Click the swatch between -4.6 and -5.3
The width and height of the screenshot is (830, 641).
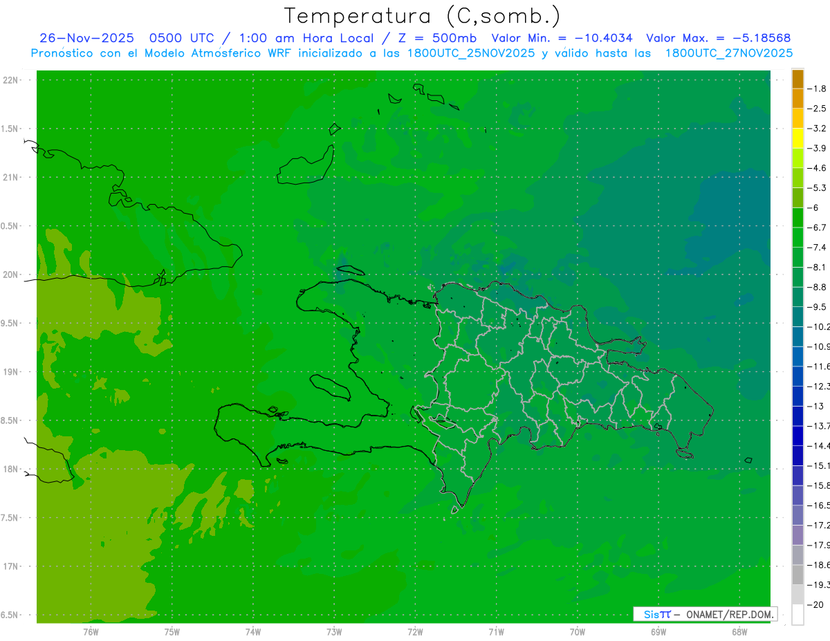tap(797, 178)
